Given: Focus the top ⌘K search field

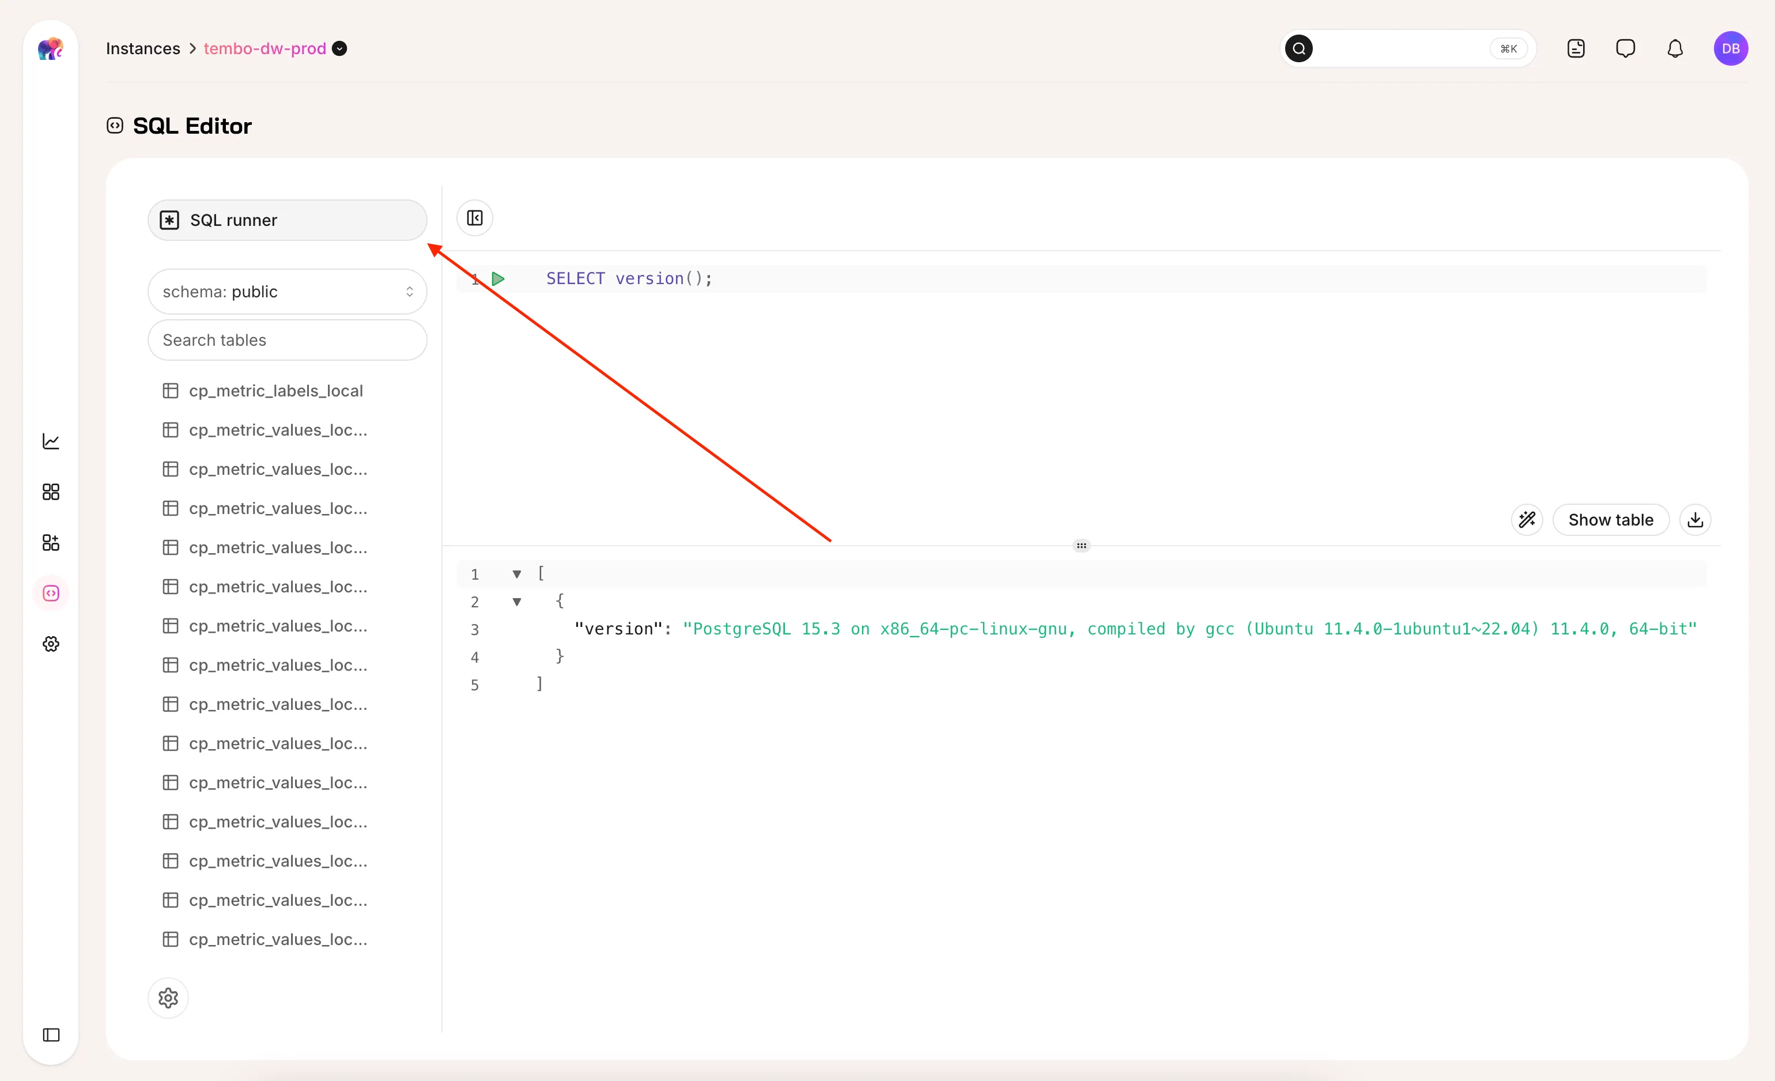Looking at the screenshot, I should [x=1408, y=48].
